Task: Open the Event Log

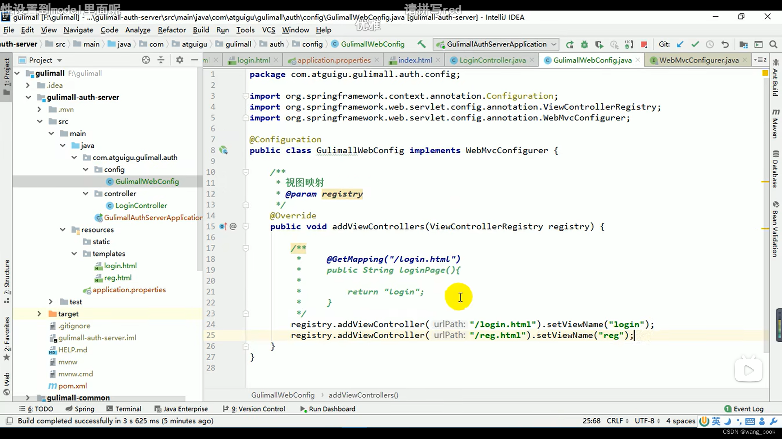Action: pyautogui.click(x=744, y=409)
